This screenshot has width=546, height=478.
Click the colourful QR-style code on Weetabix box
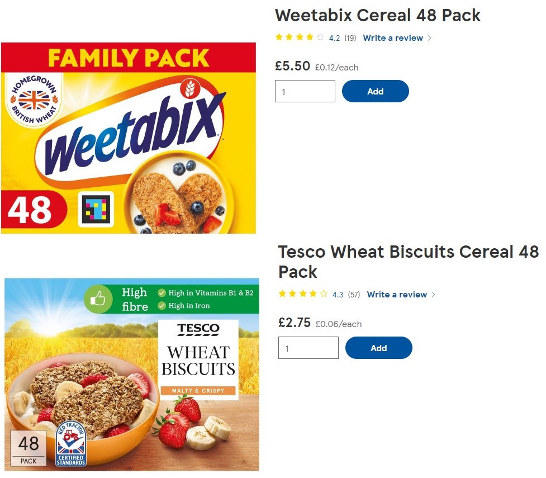96,209
